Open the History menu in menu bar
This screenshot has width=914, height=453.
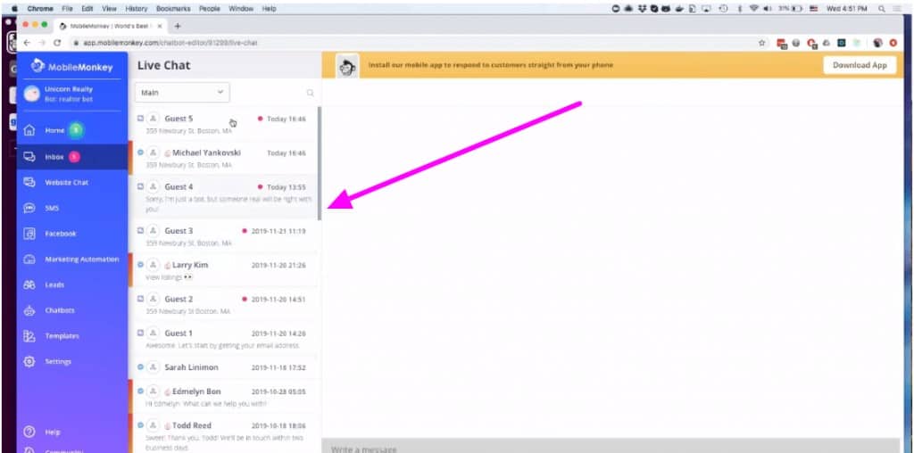point(137,9)
